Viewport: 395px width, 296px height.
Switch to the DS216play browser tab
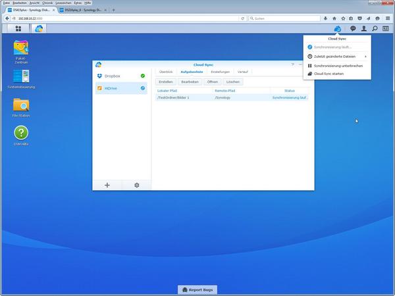[84, 10]
